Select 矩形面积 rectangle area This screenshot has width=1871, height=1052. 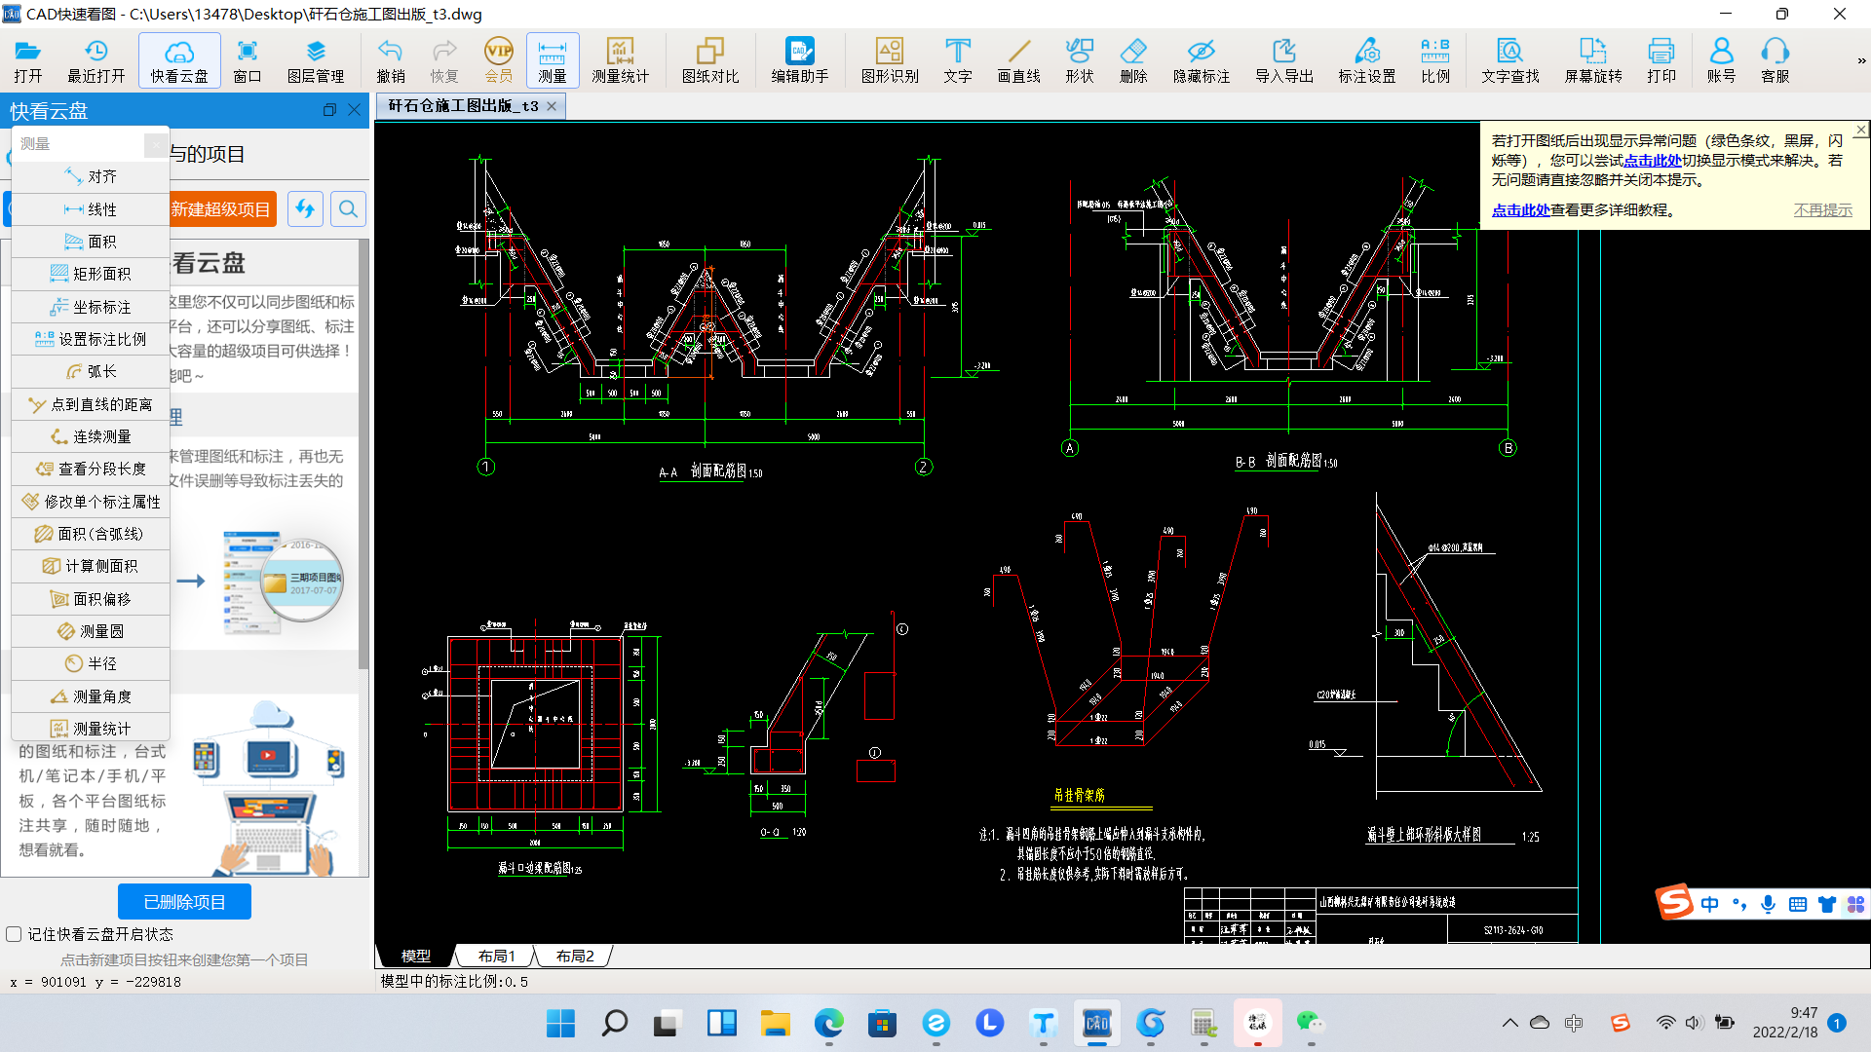(x=91, y=274)
